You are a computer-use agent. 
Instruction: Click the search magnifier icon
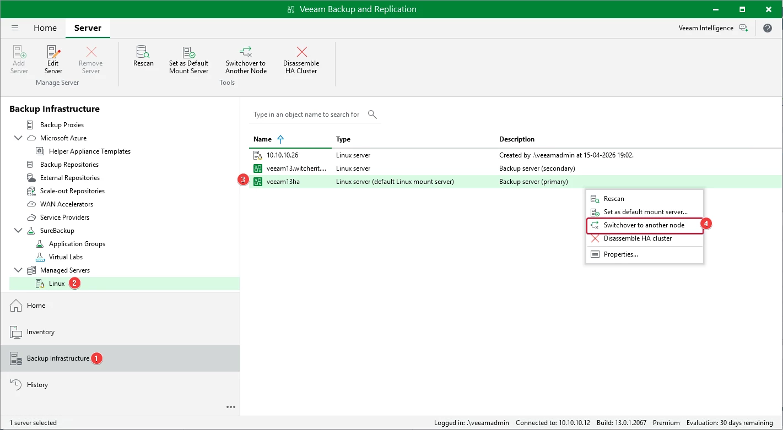(x=372, y=115)
